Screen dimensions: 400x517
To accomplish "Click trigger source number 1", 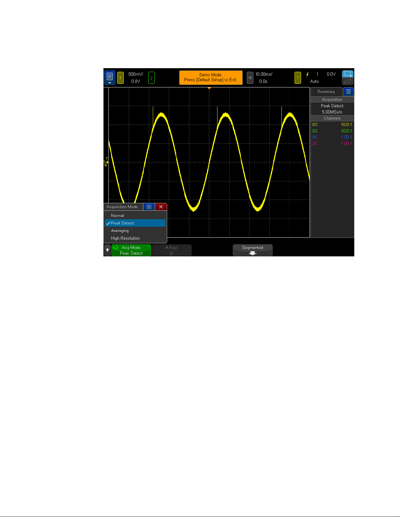I will click(x=317, y=74).
